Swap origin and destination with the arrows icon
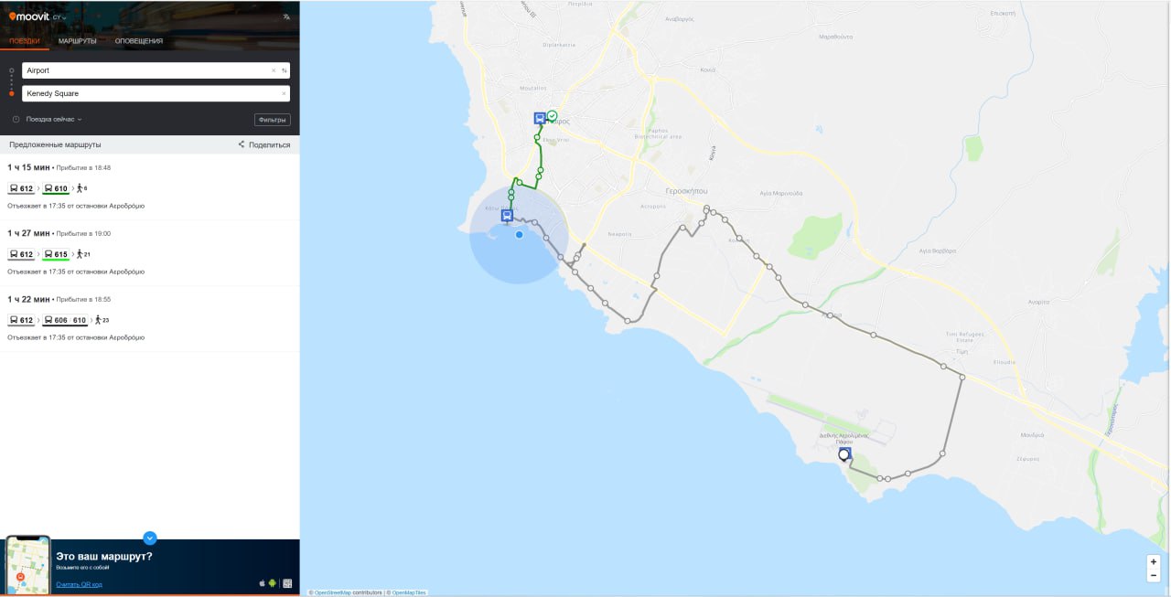Screen dimensions: 1171x597 [x=284, y=70]
